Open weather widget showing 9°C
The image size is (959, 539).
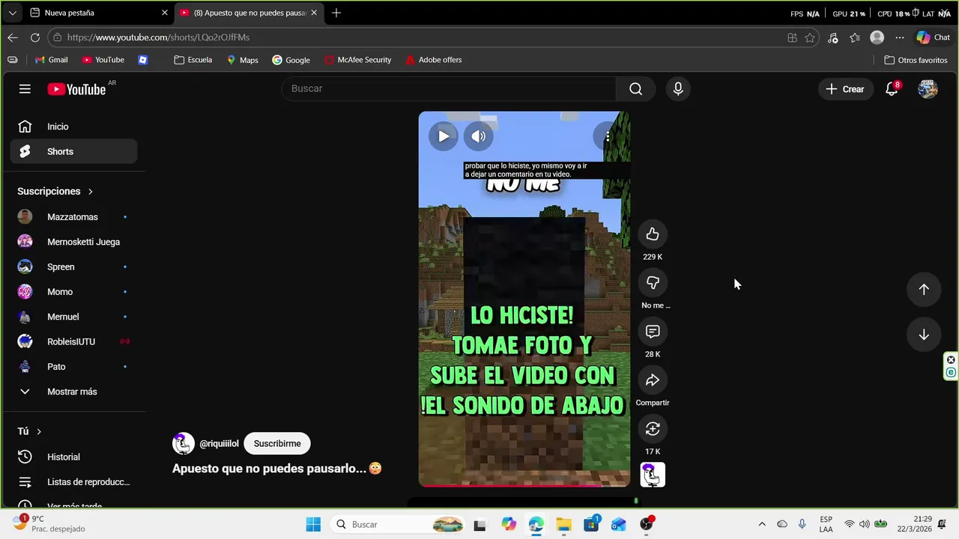(48, 524)
